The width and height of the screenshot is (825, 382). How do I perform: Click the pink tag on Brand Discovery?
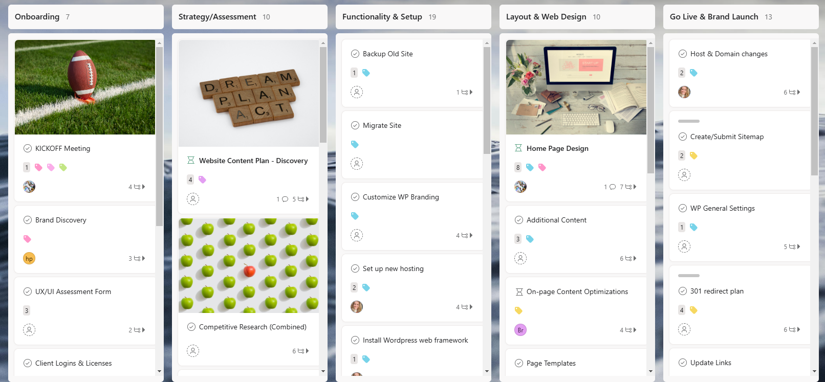coord(27,239)
